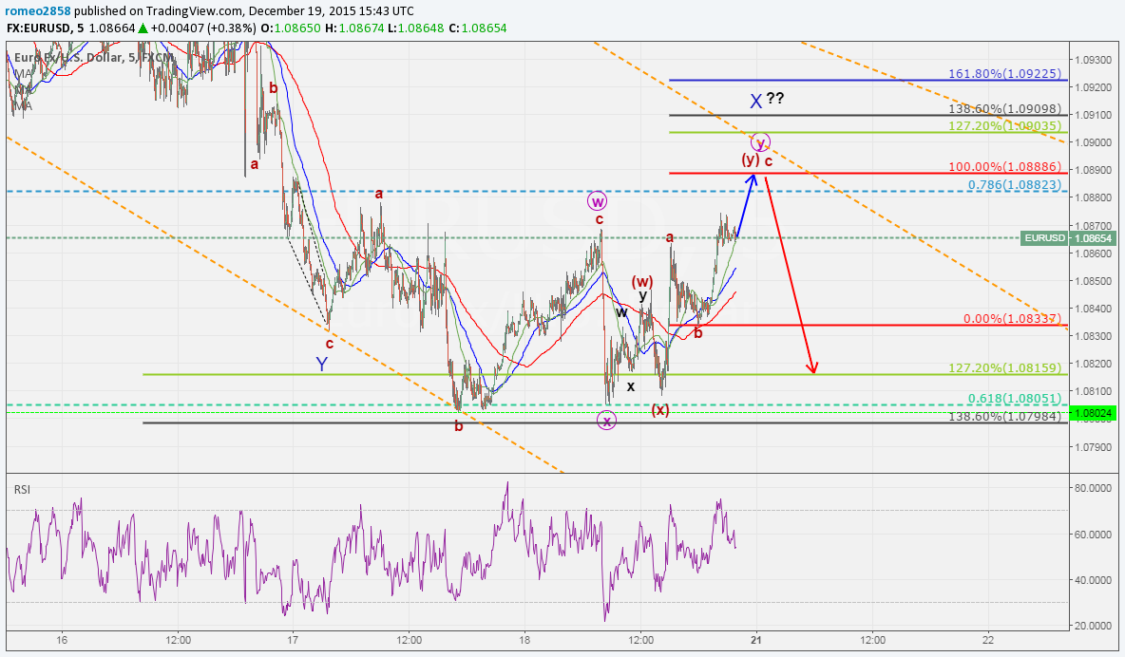Click the 20.0000 RSI axis tick
Viewport: 1125px width, 657px height.
click(x=1093, y=627)
